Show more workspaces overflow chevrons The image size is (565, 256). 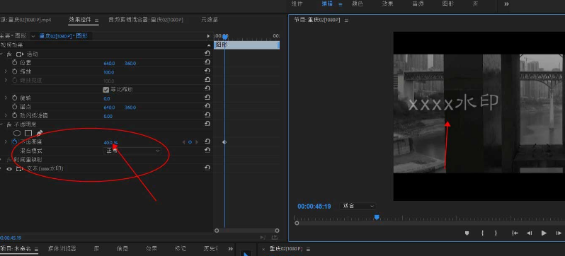[506, 4]
